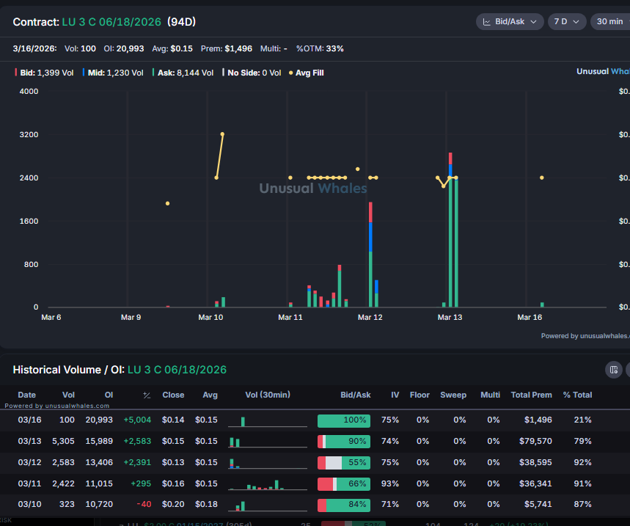Viewport: 630px width, 526px height.
Task: Toggle the Ask legend series
Action: click(x=183, y=73)
